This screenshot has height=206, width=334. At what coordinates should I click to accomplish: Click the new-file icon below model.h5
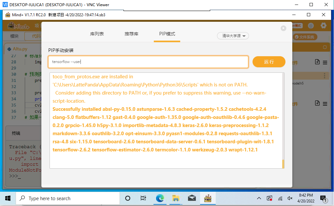[317, 103]
